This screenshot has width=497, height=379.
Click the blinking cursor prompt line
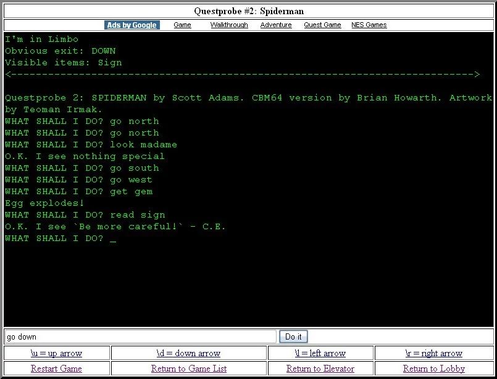[61, 238]
